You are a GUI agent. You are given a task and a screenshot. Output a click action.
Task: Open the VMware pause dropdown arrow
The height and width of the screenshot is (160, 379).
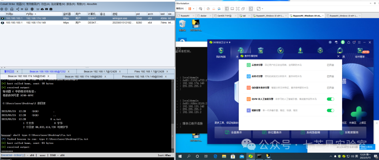point(194,9)
